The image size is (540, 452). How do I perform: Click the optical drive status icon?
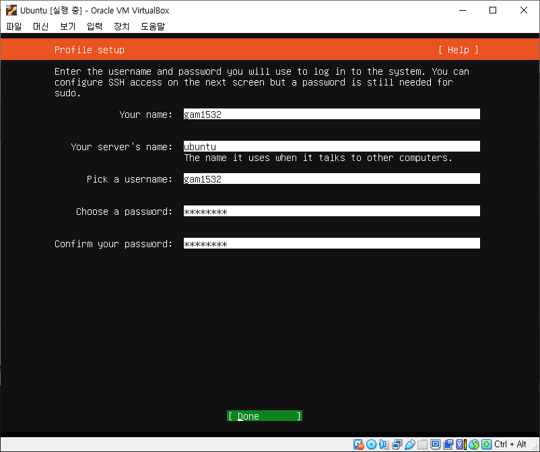click(x=371, y=445)
